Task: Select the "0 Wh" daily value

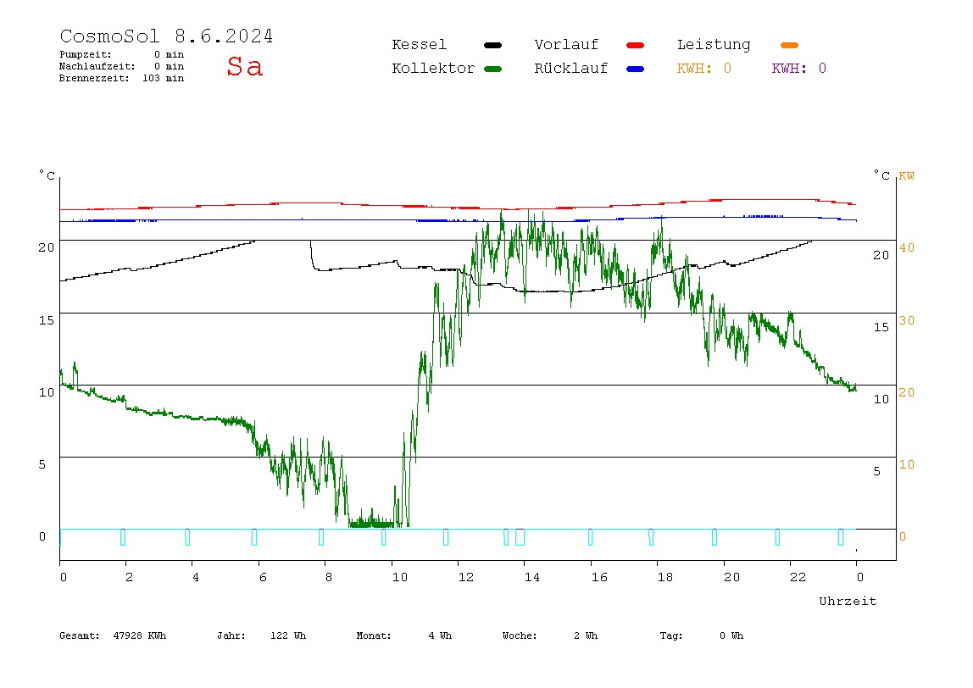Action: pos(731,635)
